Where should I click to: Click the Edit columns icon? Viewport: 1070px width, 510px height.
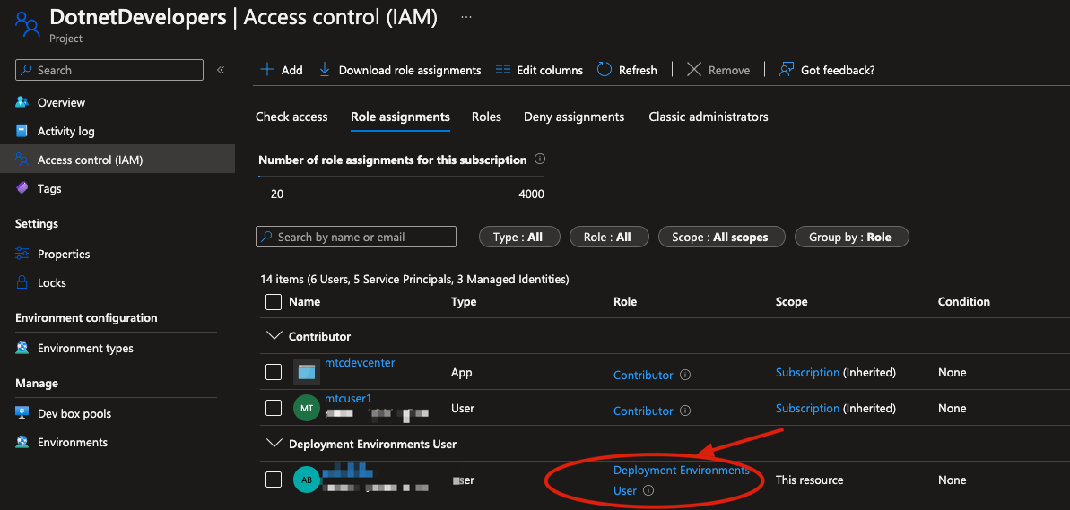503,70
